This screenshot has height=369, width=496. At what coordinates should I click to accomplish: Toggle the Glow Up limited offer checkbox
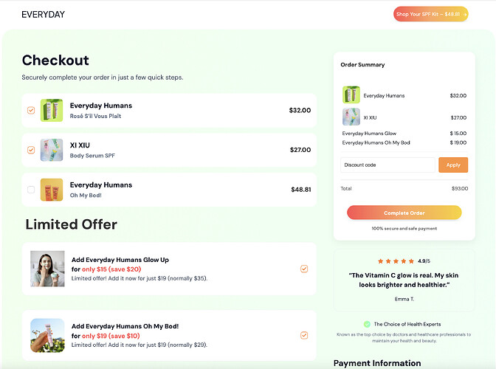tap(304, 269)
